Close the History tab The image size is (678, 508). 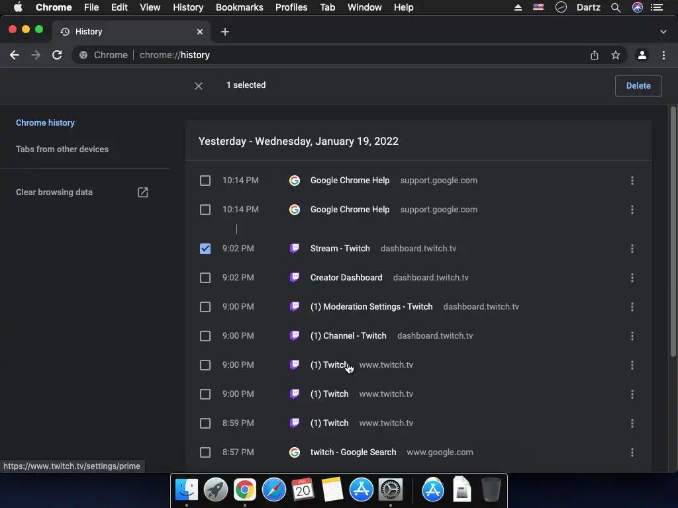(200, 32)
